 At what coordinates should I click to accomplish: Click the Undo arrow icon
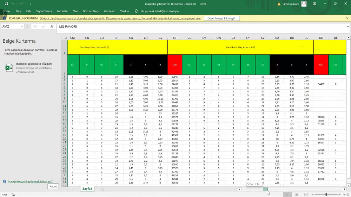13,4
